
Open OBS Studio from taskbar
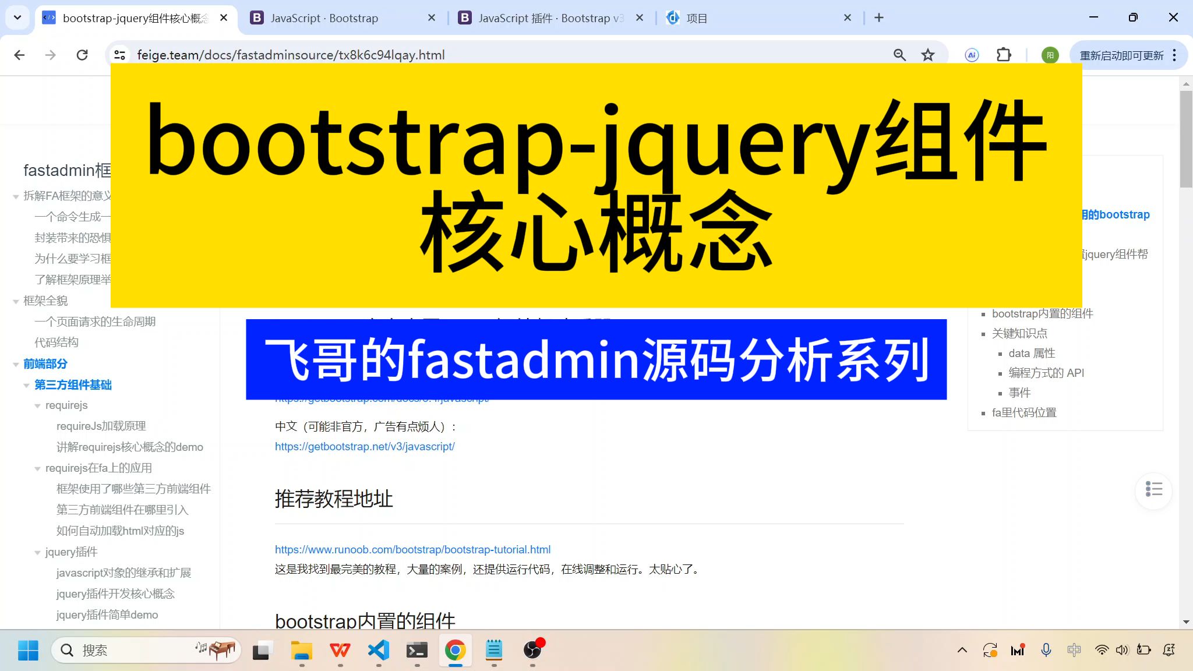[x=532, y=650]
